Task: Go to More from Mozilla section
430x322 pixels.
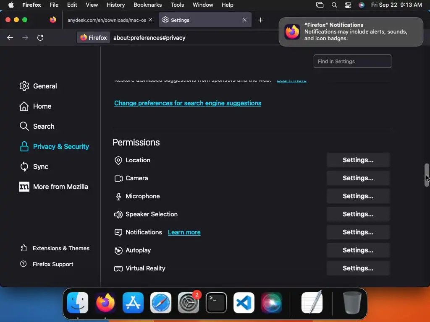Action: tap(54, 187)
